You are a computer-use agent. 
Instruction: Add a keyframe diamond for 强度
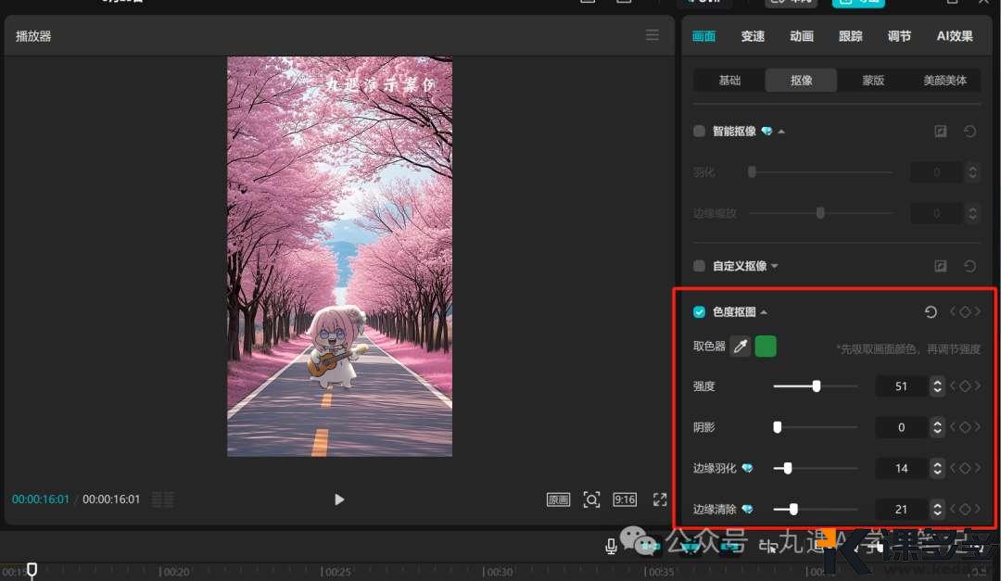(965, 385)
